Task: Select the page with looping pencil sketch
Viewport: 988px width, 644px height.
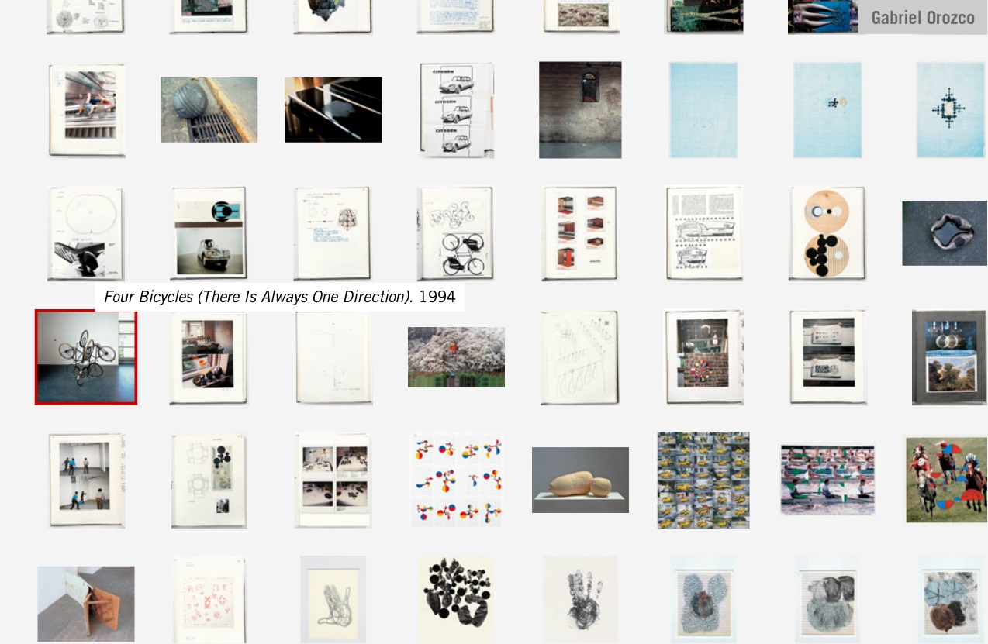Action: [579, 357]
